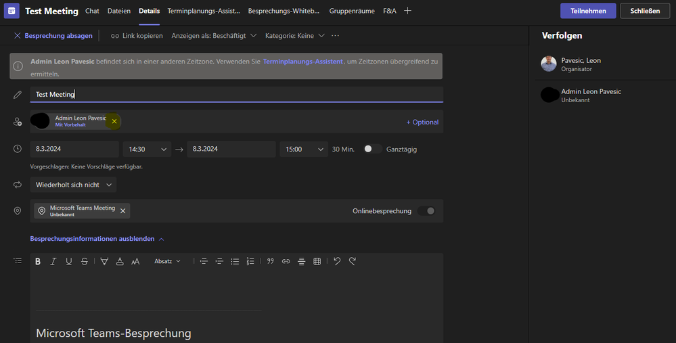Click the Schließen button
The height and width of the screenshot is (343, 676).
click(x=645, y=11)
